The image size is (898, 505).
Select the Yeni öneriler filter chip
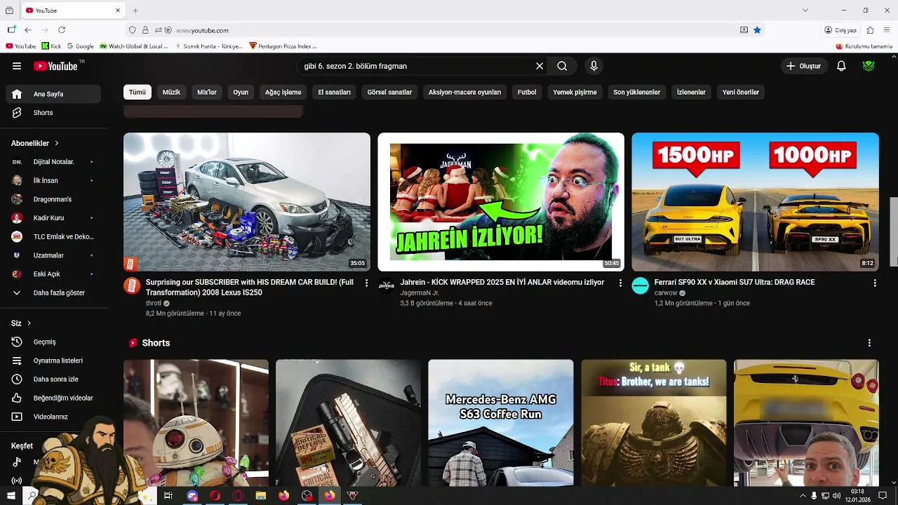[x=741, y=92]
